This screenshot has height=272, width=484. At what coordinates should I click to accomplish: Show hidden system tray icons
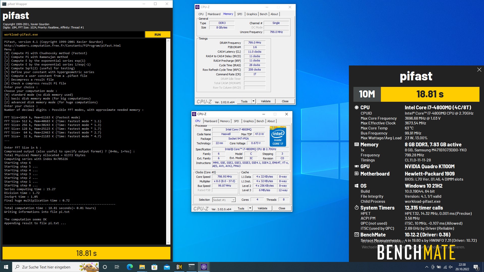427,267
